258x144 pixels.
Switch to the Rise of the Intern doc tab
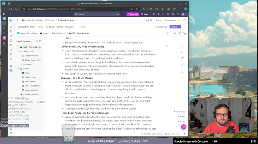click(26, 27)
